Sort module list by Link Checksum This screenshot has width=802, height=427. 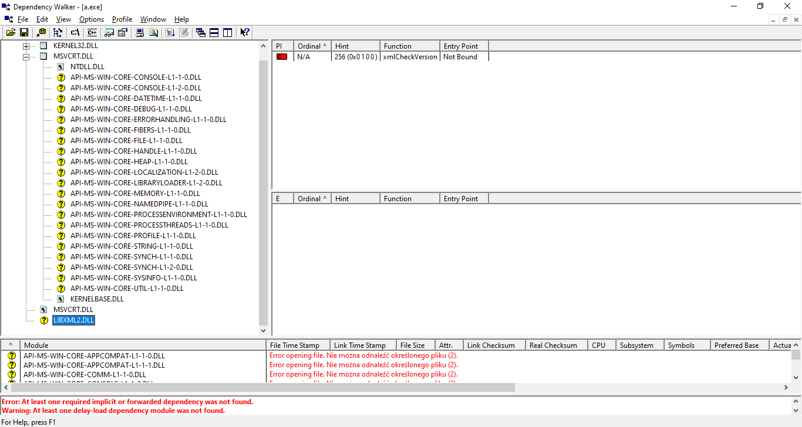click(494, 345)
